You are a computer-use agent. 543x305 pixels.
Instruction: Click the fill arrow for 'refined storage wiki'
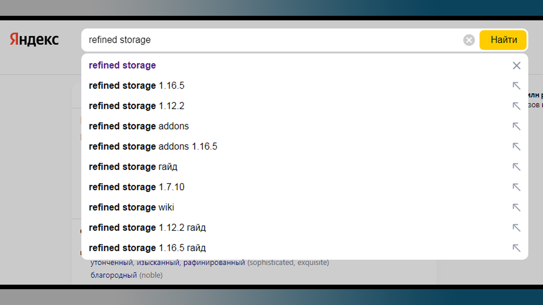(x=516, y=207)
